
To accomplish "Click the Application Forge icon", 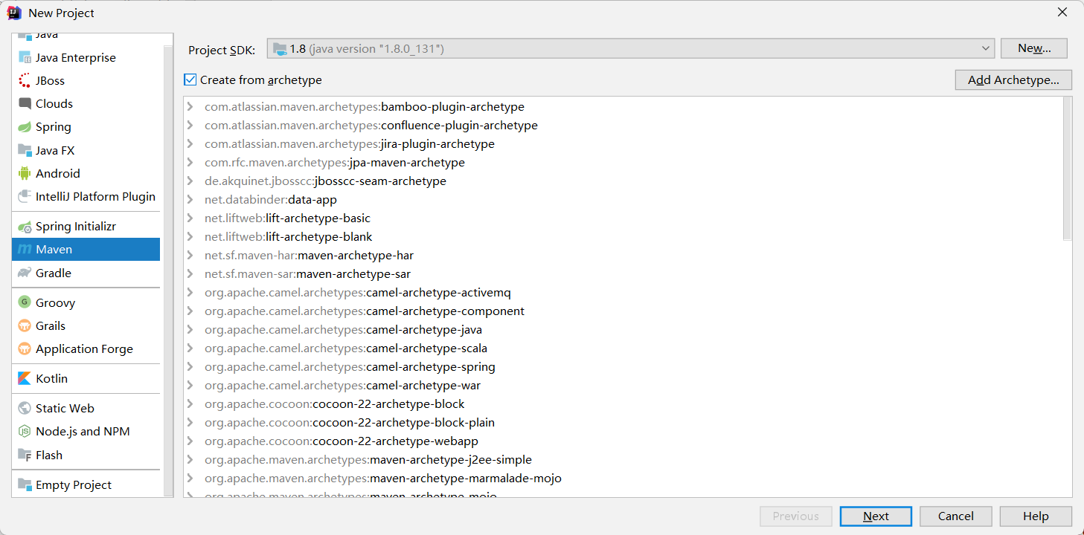I will [x=25, y=348].
